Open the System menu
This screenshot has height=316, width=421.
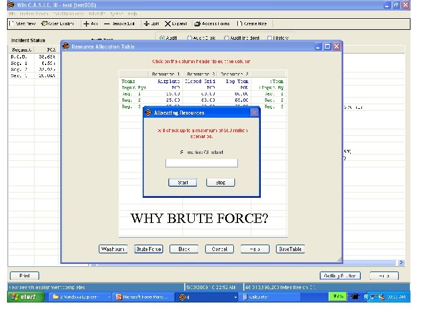click(116, 13)
